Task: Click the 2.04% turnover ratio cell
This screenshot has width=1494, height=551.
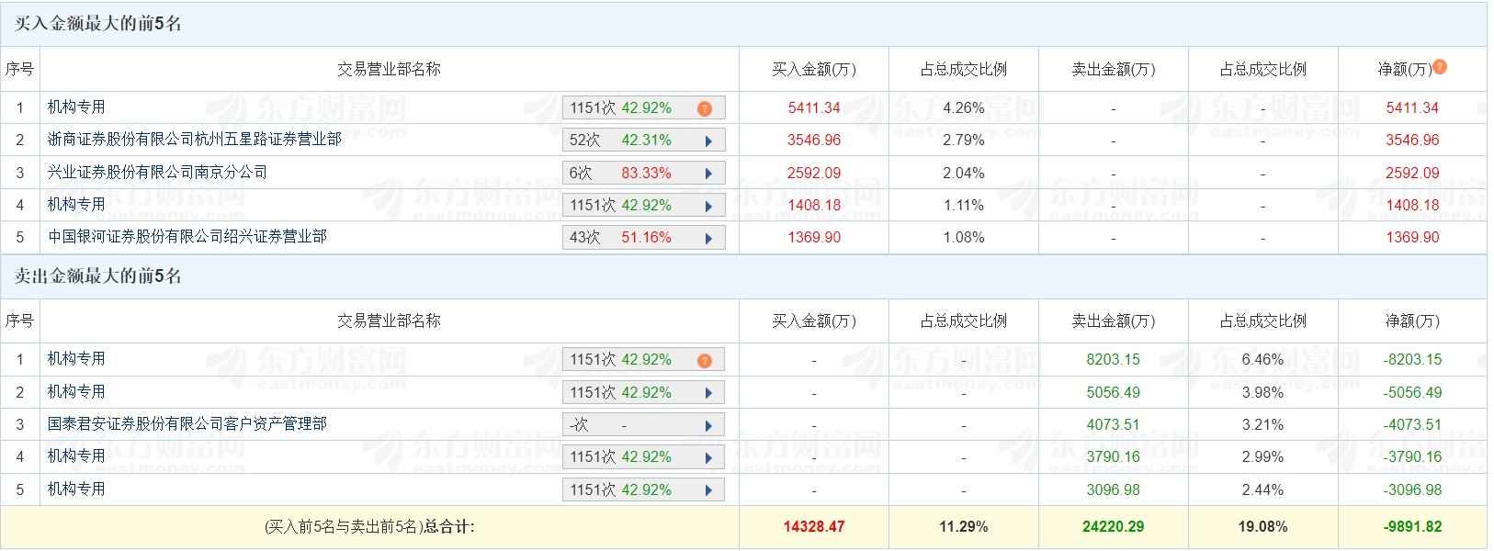Action: point(964,173)
